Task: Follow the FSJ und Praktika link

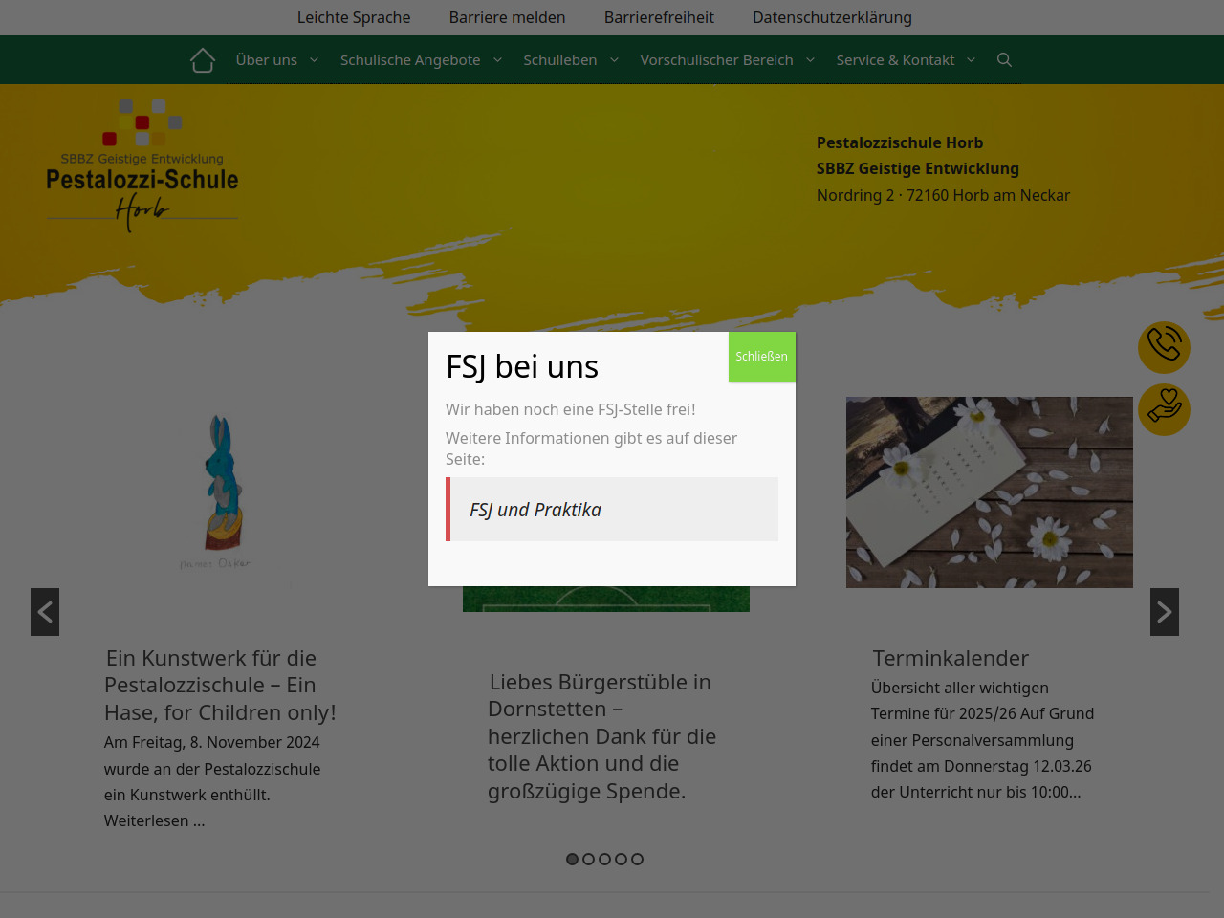Action: 535,510
